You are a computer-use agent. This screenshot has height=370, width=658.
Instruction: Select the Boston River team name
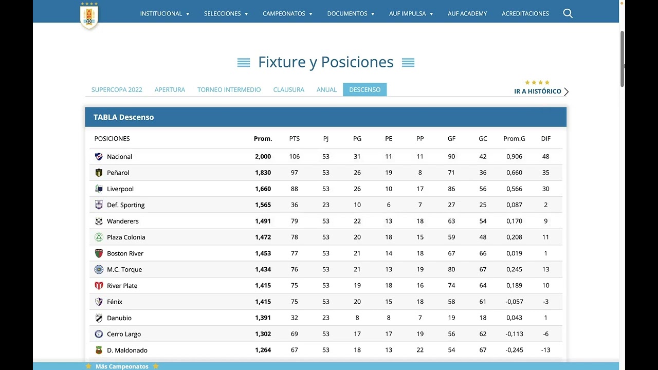coord(125,253)
